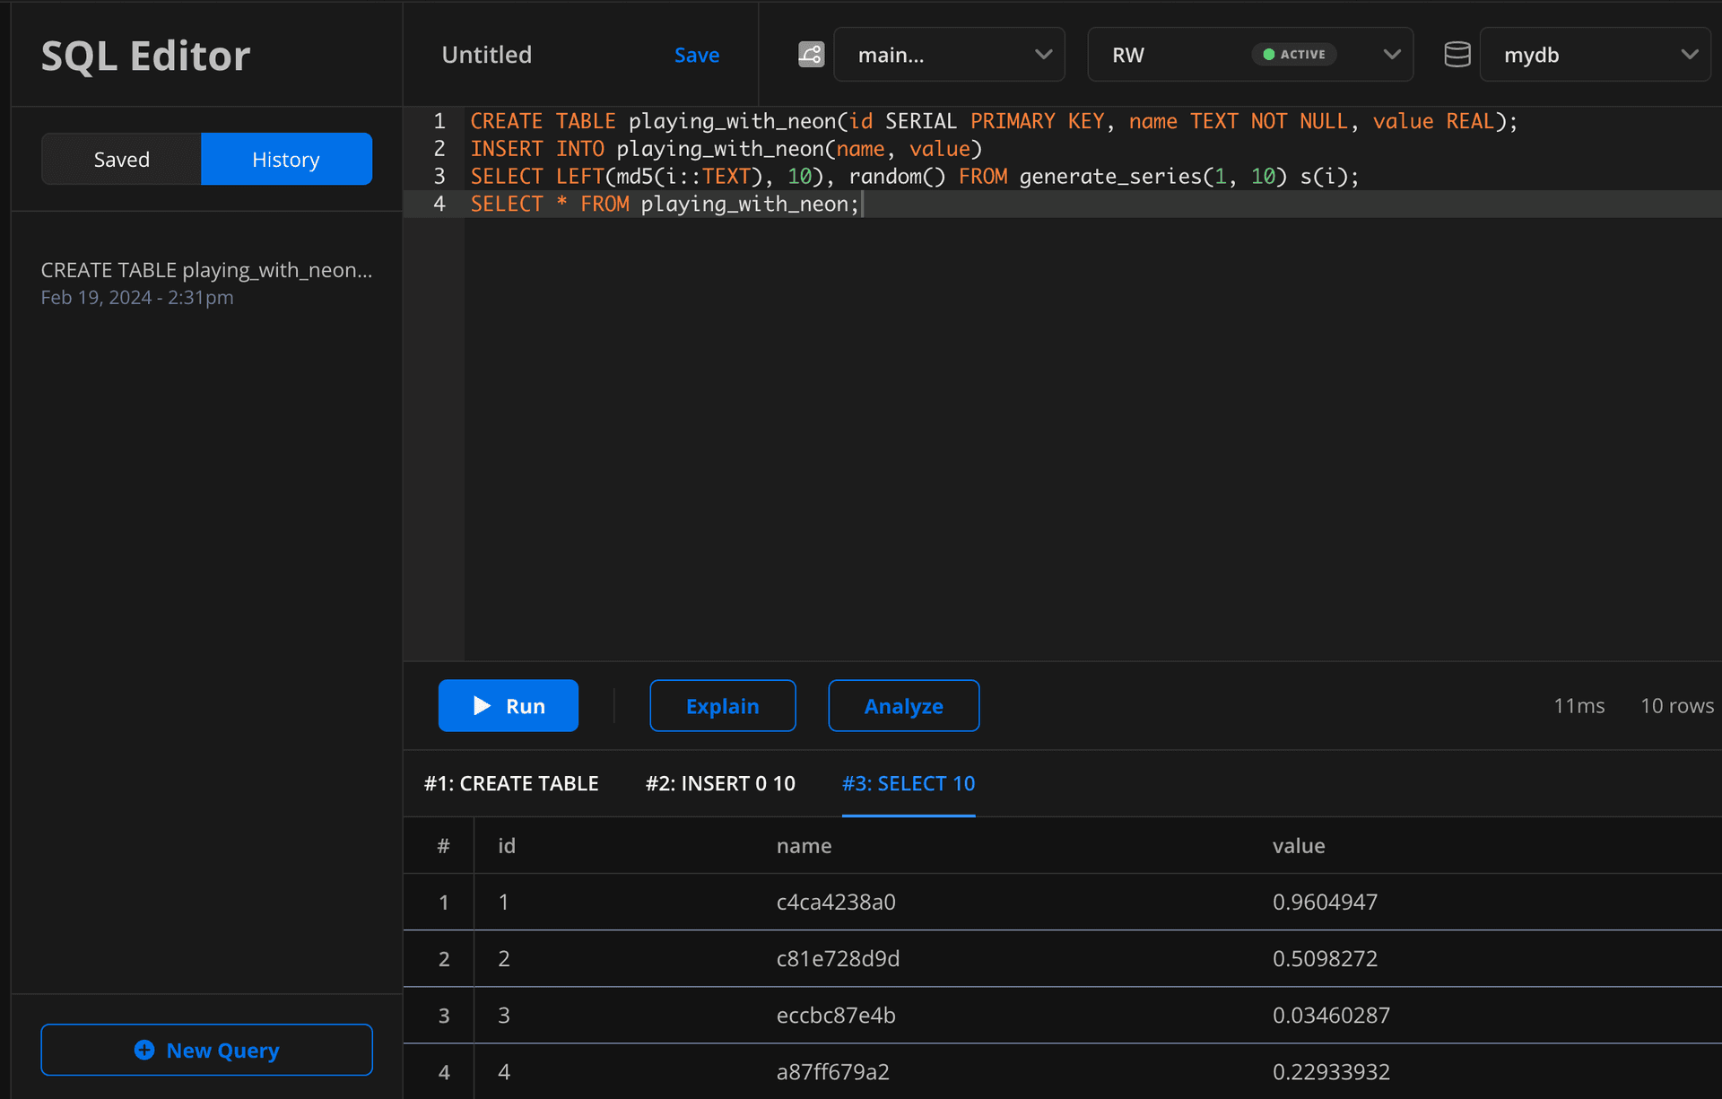The image size is (1722, 1099).
Task: Select the History tab
Action: pyautogui.click(x=286, y=158)
